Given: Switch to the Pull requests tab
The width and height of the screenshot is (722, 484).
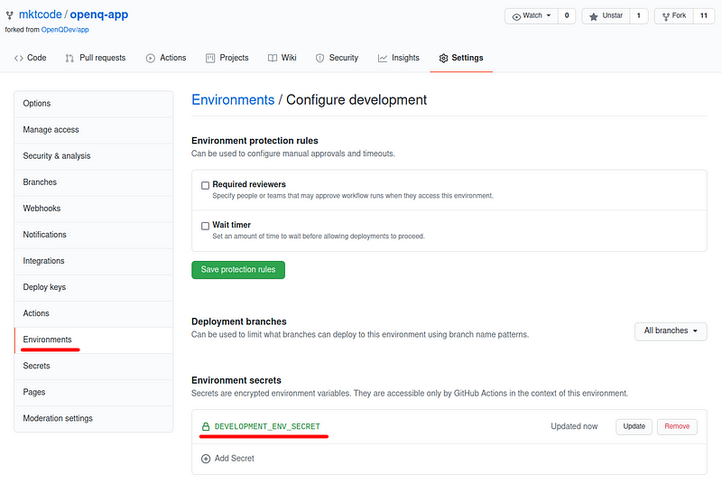Looking at the screenshot, I should [x=96, y=58].
